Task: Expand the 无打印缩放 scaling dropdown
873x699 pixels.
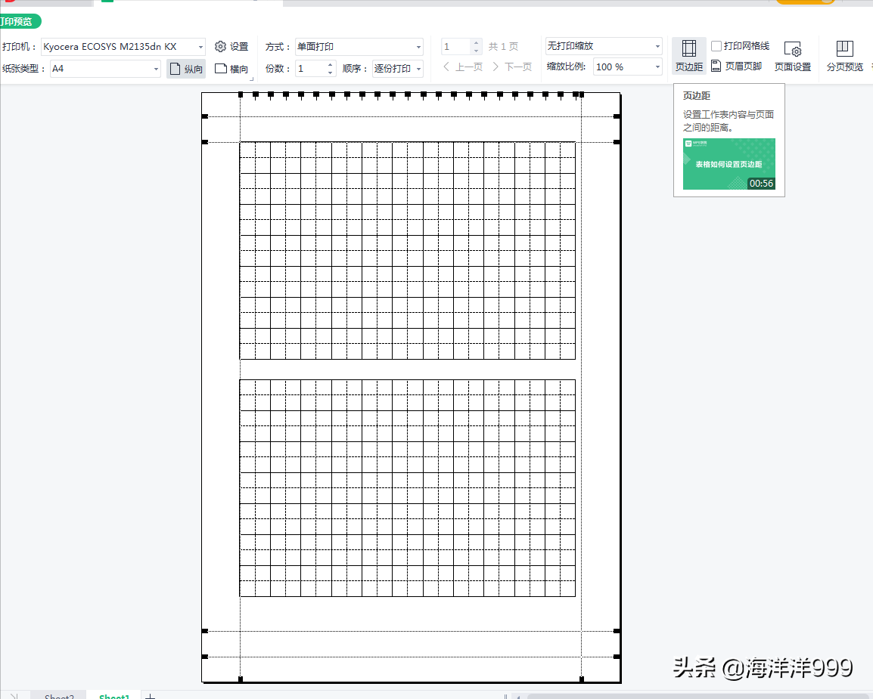Action: (657, 46)
